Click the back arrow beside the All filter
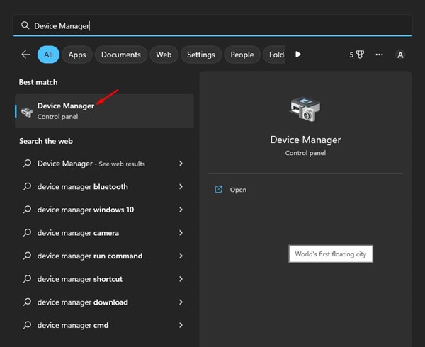The height and width of the screenshot is (347, 425). pyautogui.click(x=26, y=55)
